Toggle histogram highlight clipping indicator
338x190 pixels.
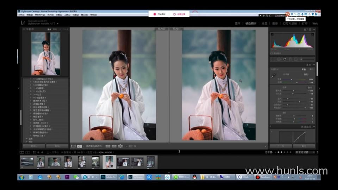(313, 34)
